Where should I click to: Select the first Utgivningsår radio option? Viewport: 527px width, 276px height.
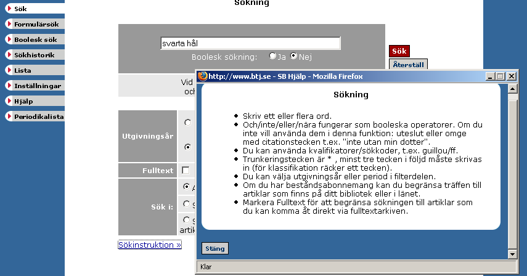coord(188,123)
